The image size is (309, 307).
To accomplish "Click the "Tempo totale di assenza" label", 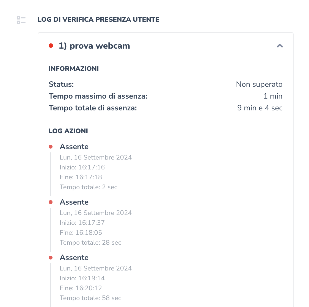I will point(93,108).
